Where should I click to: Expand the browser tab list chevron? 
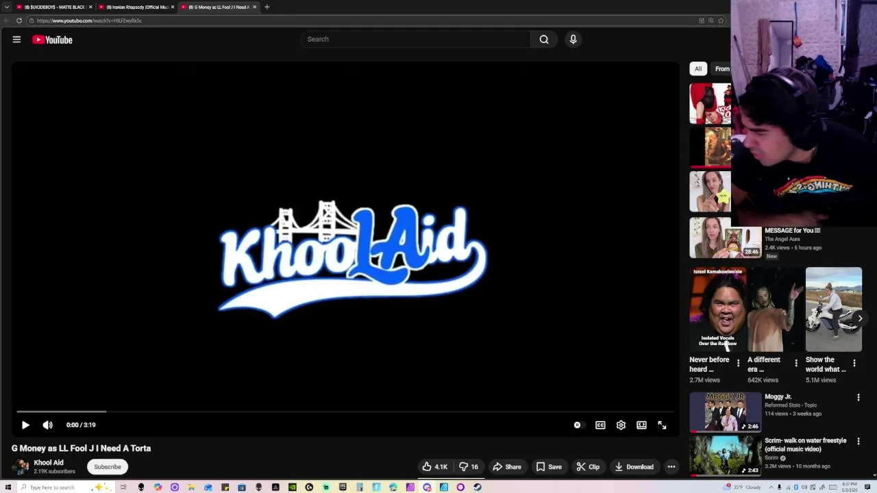6,7
